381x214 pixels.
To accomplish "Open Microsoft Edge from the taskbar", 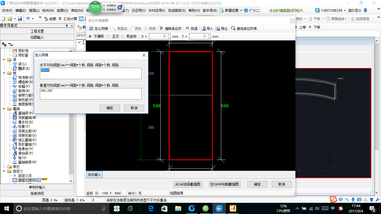I will 151,208.
